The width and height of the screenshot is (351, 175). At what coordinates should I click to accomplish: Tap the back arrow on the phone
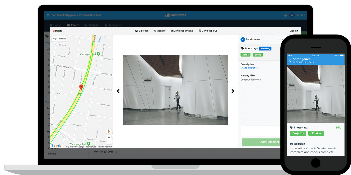pyautogui.click(x=290, y=61)
